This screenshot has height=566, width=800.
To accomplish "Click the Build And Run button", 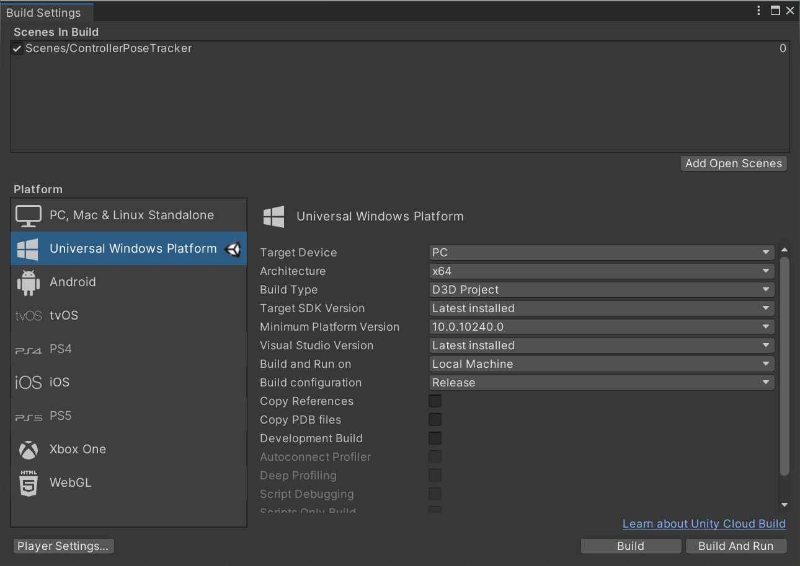I will tap(736, 546).
